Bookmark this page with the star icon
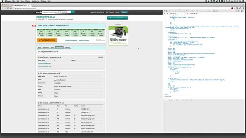 [235, 8]
